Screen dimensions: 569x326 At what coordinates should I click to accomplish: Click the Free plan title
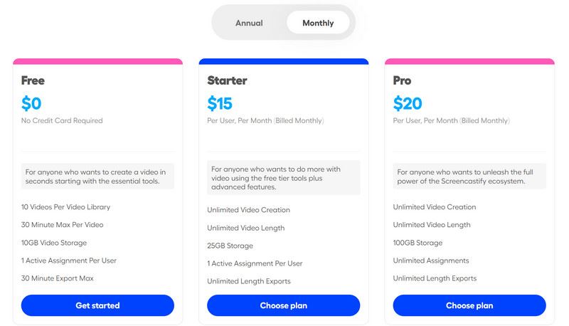point(33,80)
